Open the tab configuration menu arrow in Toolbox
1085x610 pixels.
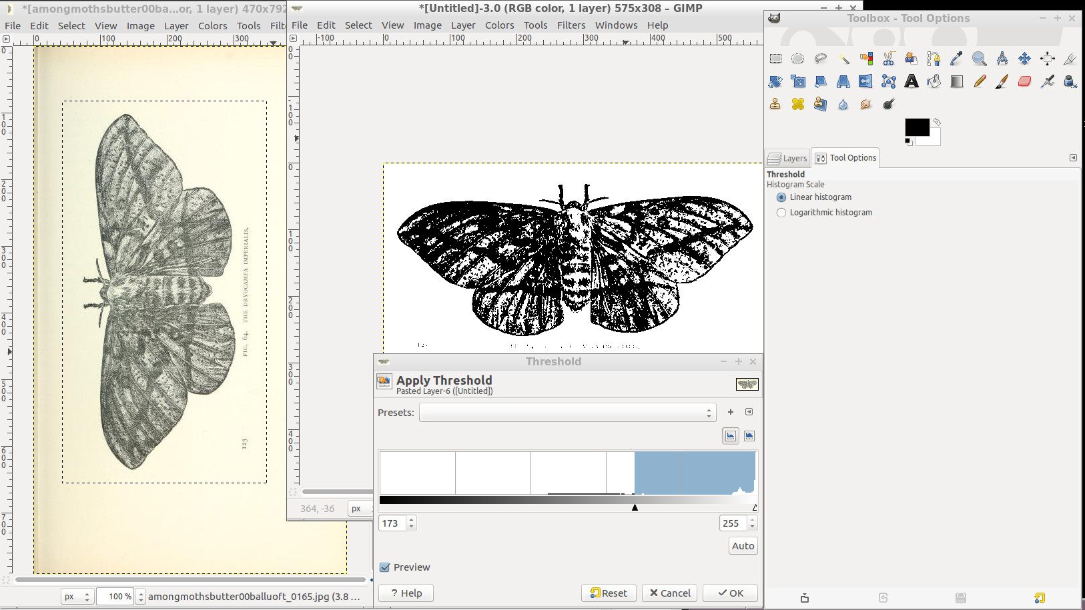pos(1073,158)
